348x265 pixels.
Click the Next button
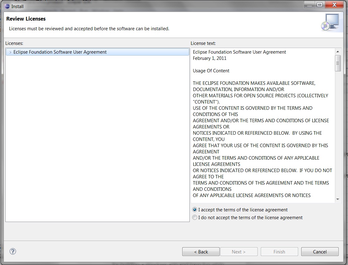(239, 252)
